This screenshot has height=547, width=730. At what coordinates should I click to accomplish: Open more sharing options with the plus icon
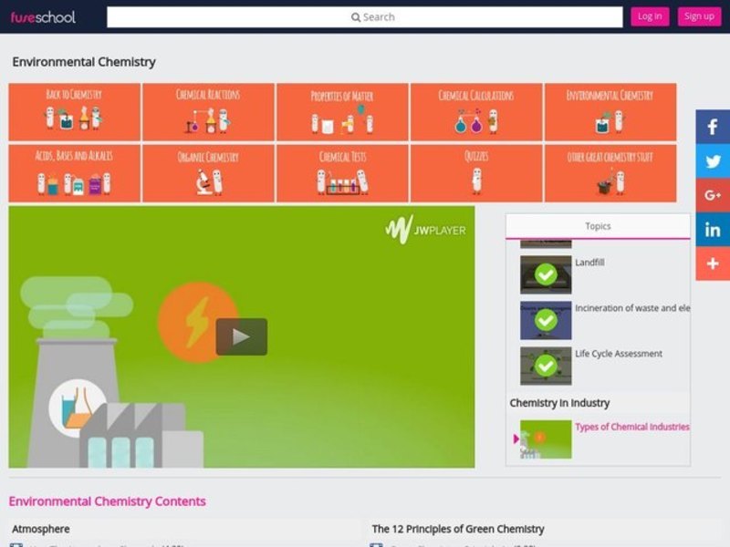712,264
